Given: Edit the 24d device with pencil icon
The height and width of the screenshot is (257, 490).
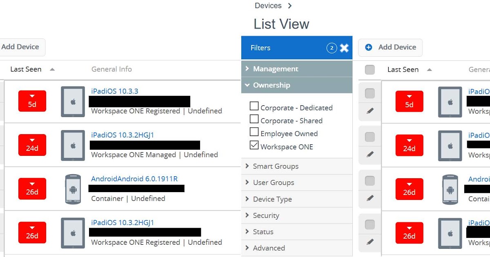Looking at the screenshot, I should 370,155.
